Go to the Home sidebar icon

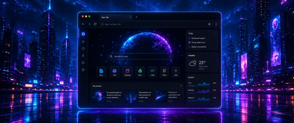point(83,34)
